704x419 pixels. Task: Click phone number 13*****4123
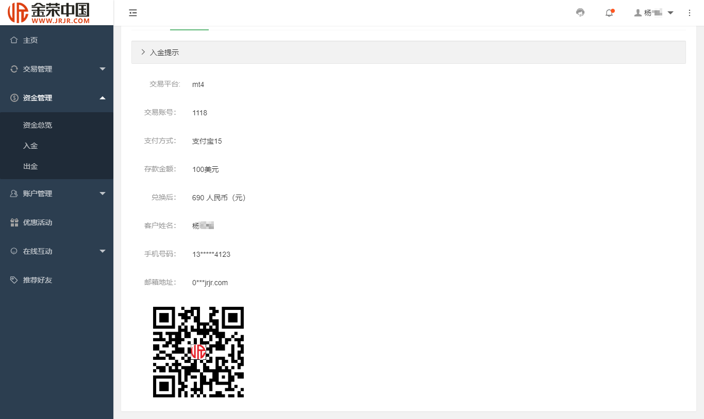211,254
